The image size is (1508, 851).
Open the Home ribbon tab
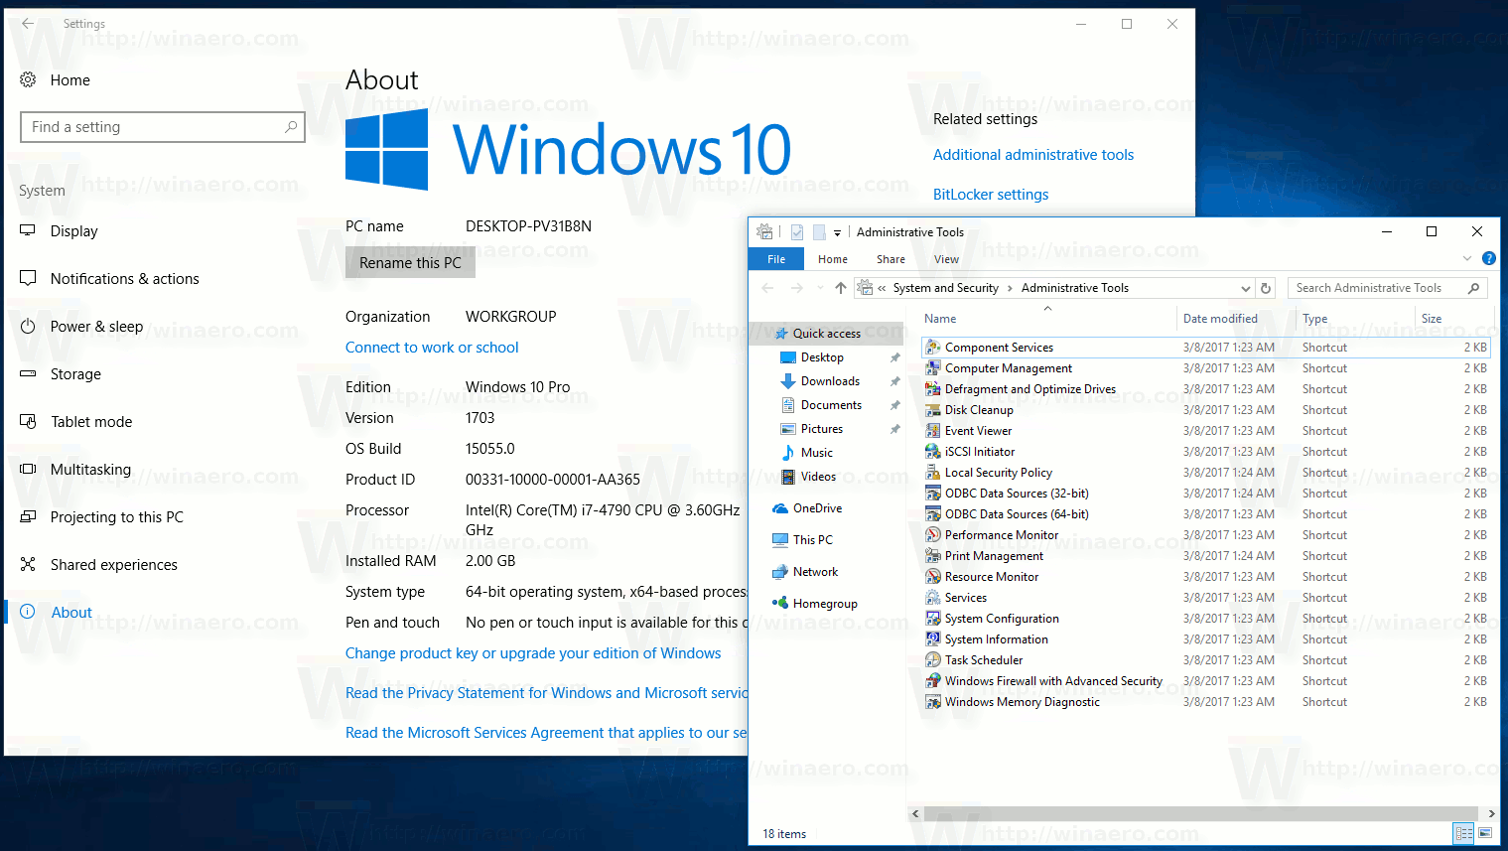(x=833, y=259)
